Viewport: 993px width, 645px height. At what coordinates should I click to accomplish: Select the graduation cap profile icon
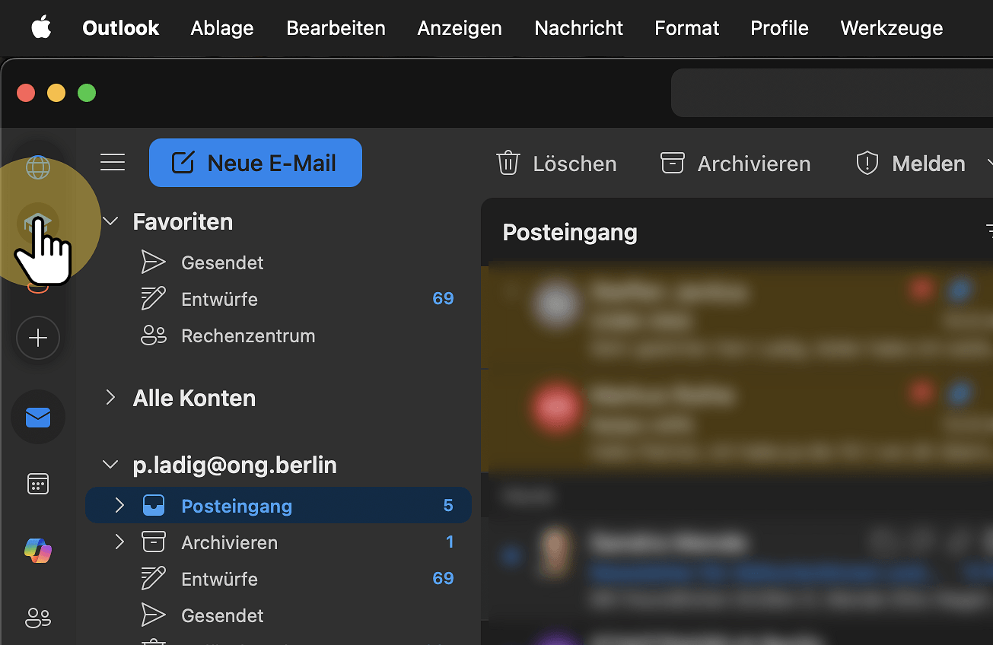click(x=38, y=224)
